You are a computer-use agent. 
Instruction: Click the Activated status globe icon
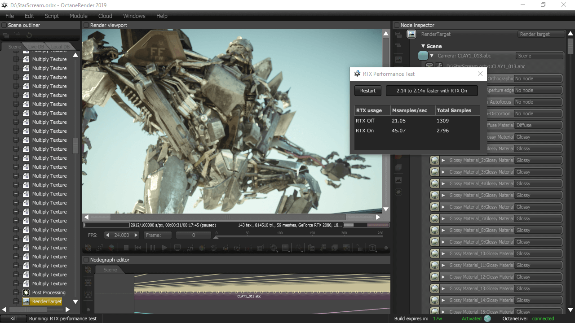point(487,319)
